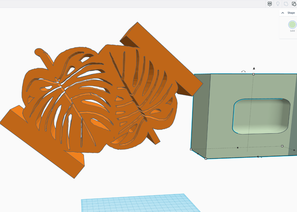
Task: Click the Solid label under swatch
Action: coord(292,31)
